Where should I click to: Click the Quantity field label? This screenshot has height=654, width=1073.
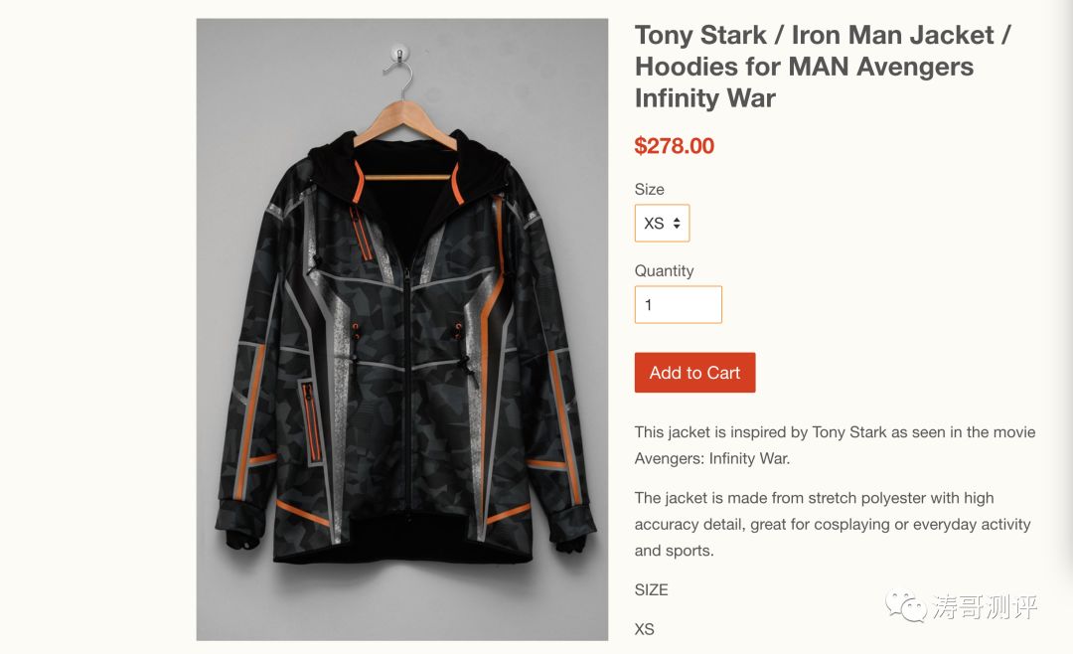click(x=664, y=270)
